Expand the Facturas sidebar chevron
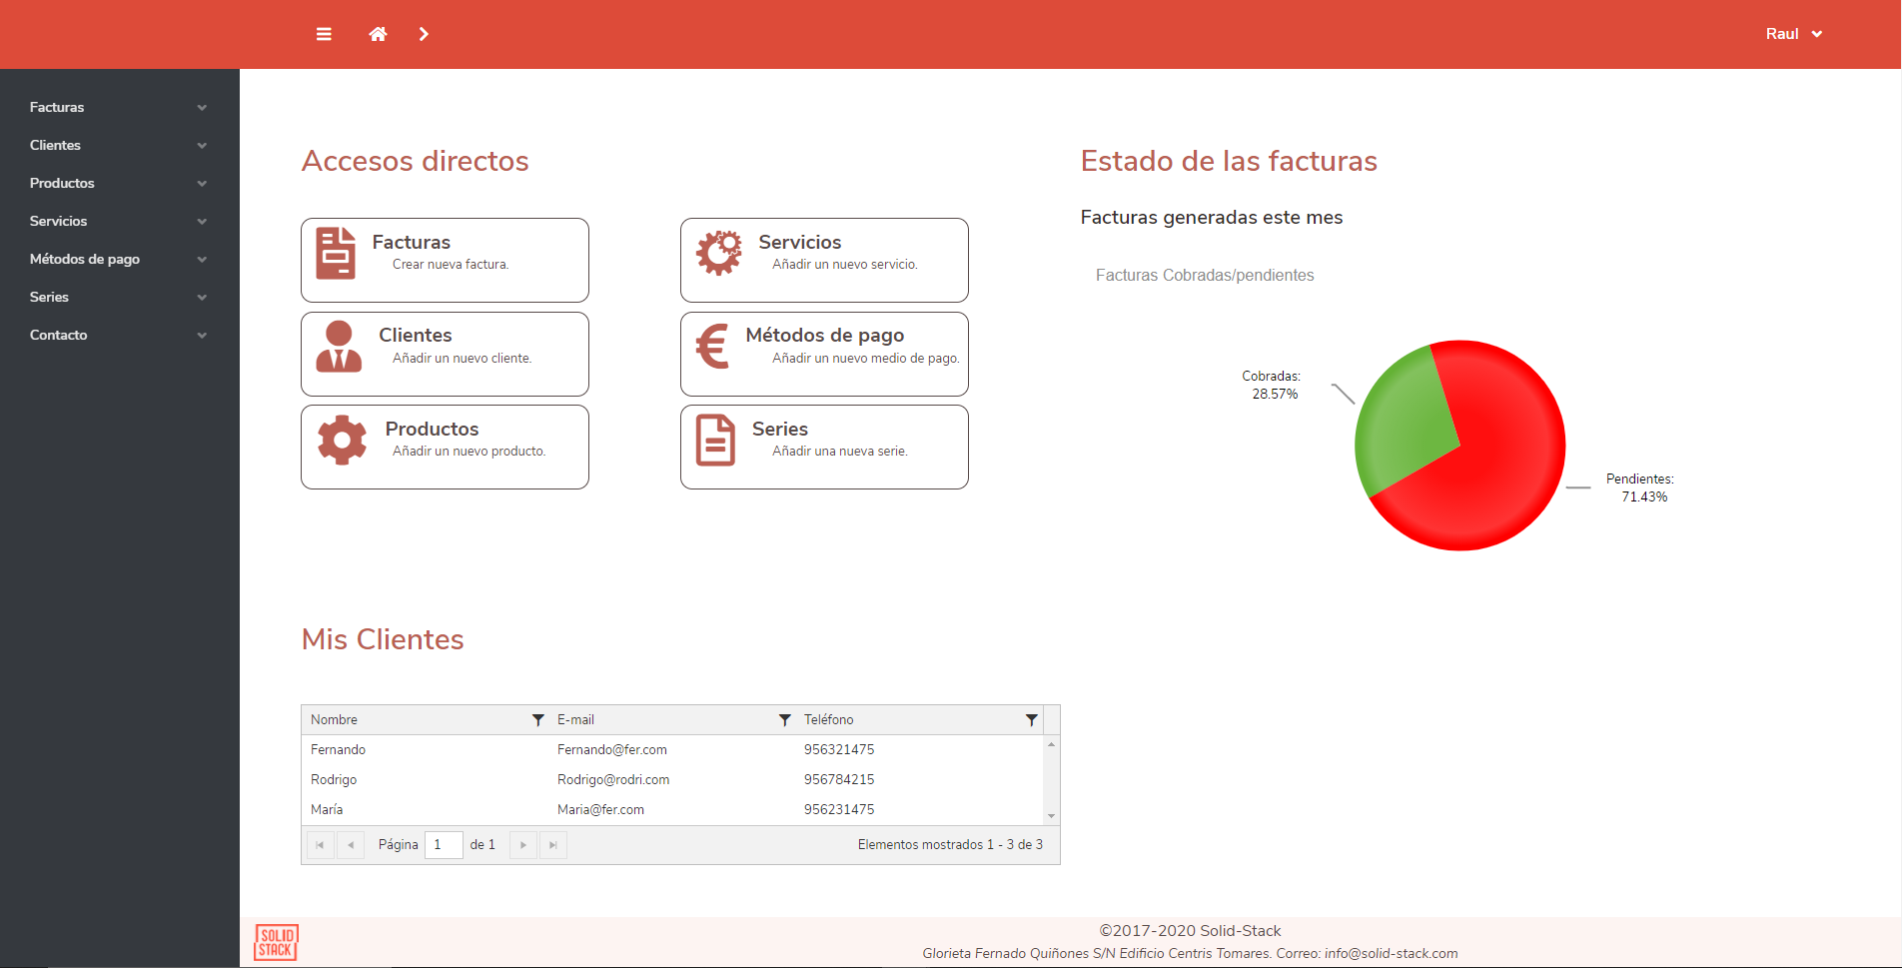 point(202,108)
